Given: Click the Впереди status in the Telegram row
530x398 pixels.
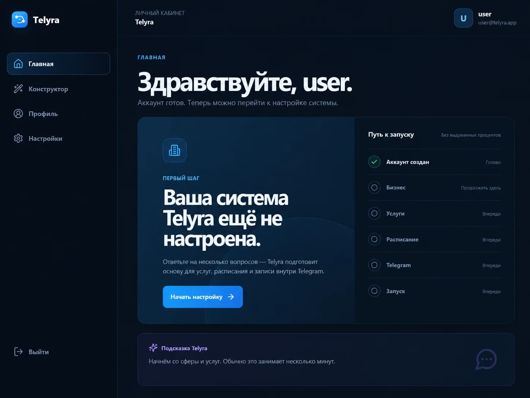Looking at the screenshot, I should coord(491,265).
